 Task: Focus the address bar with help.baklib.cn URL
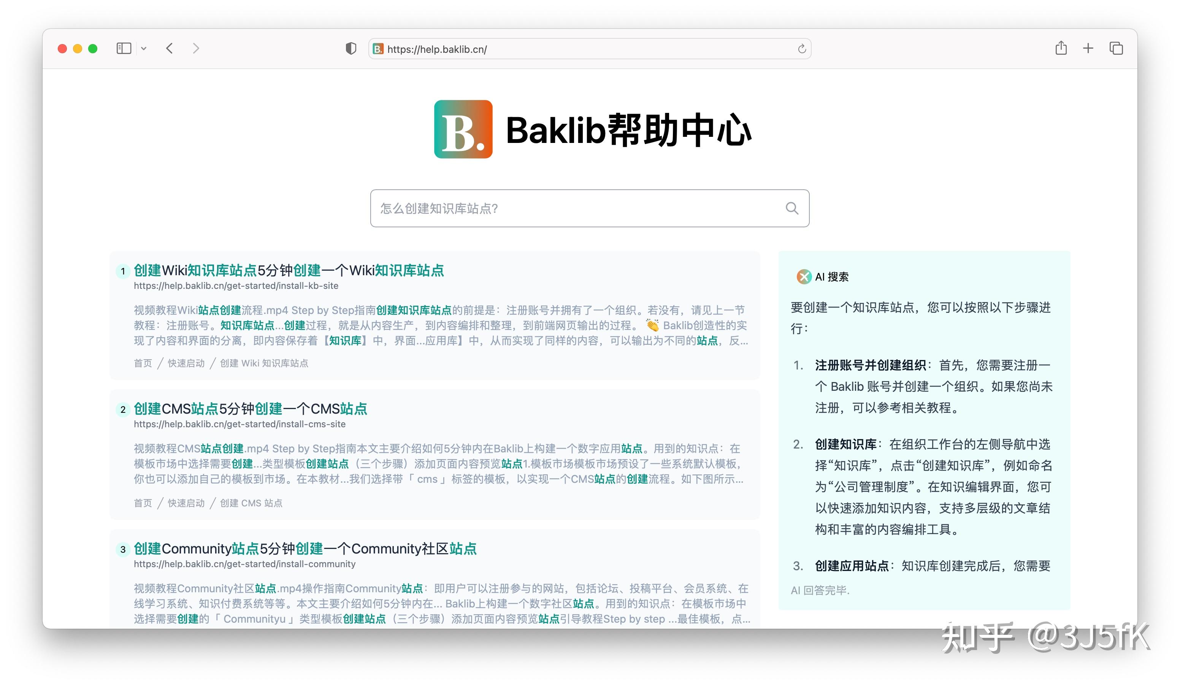pyautogui.click(x=590, y=49)
